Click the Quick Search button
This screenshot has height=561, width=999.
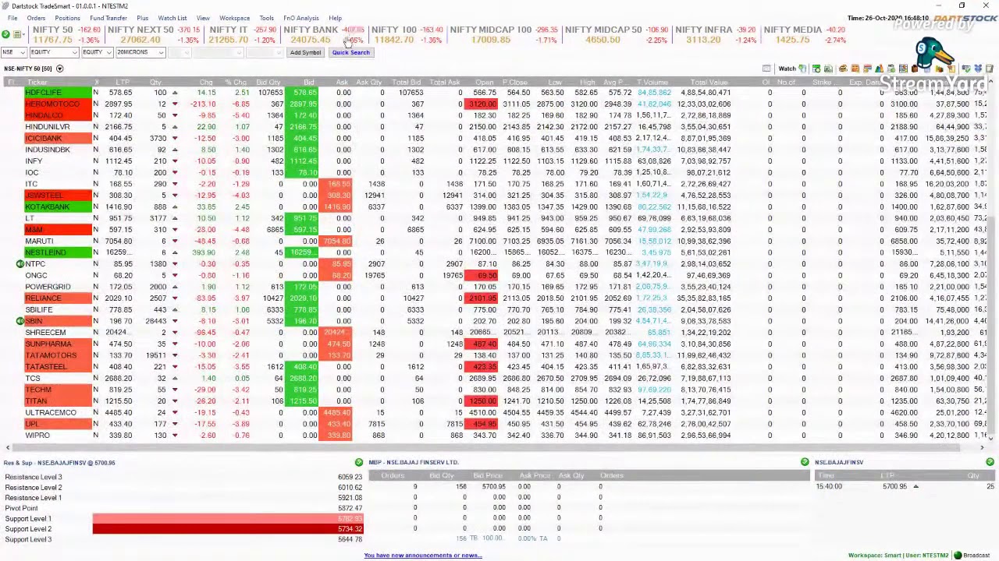350,52
